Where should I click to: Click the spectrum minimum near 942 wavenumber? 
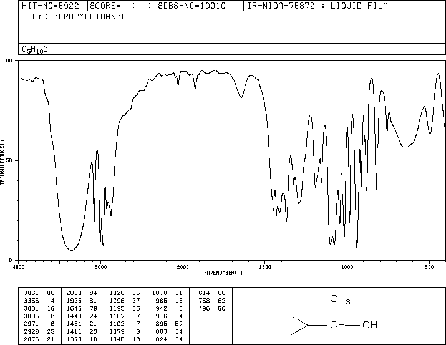(357, 248)
